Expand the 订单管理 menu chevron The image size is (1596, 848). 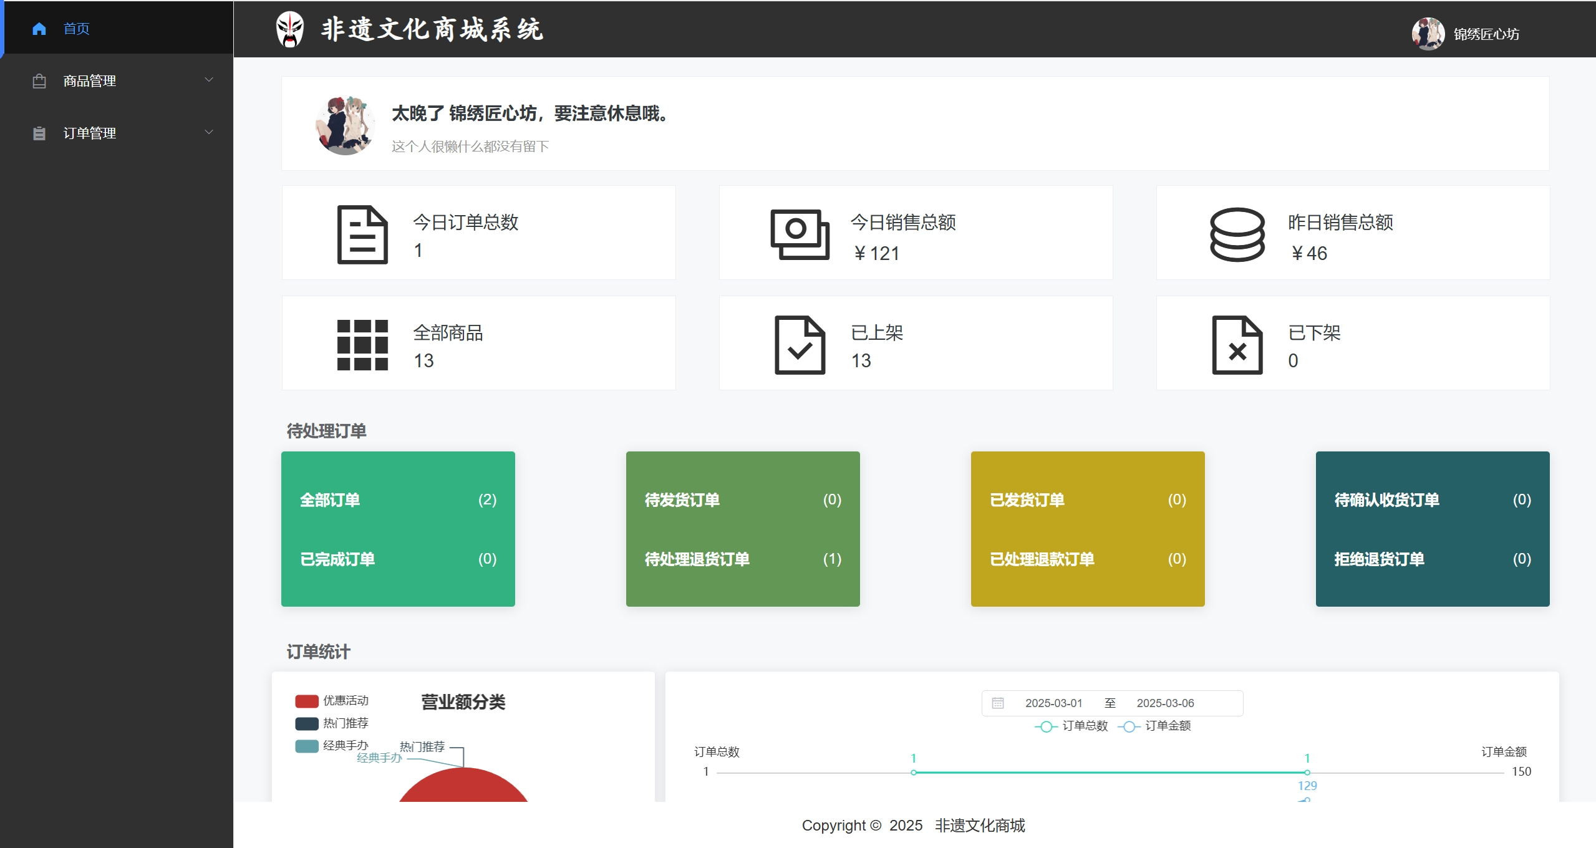click(x=209, y=132)
